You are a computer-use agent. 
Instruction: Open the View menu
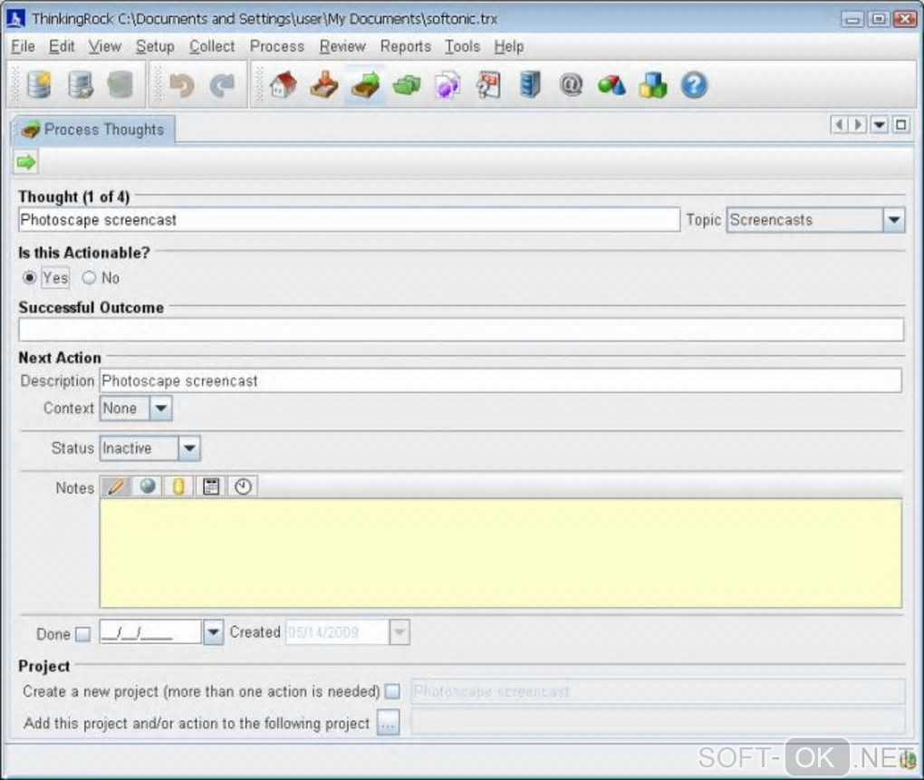(x=105, y=46)
